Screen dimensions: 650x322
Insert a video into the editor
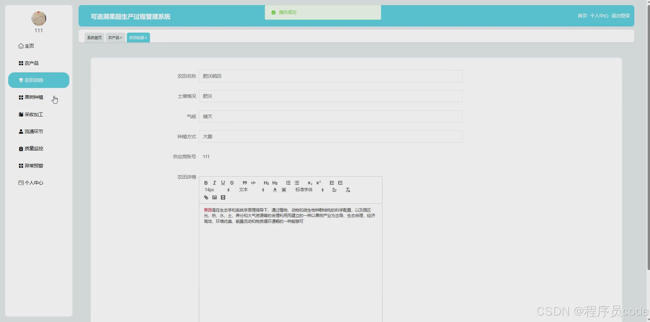(223, 197)
